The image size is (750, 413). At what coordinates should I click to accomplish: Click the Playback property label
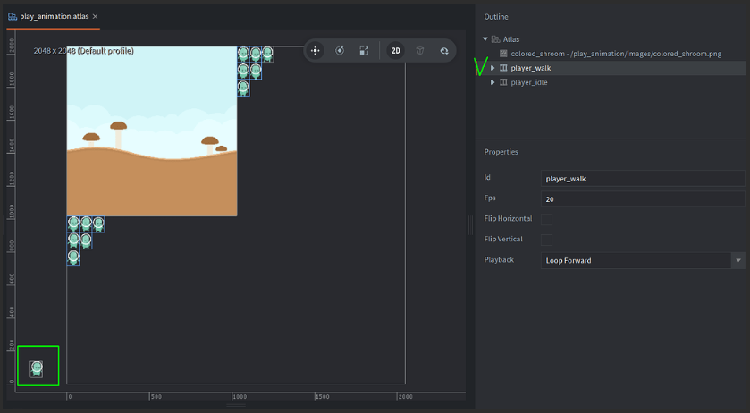tap(499, 259)
